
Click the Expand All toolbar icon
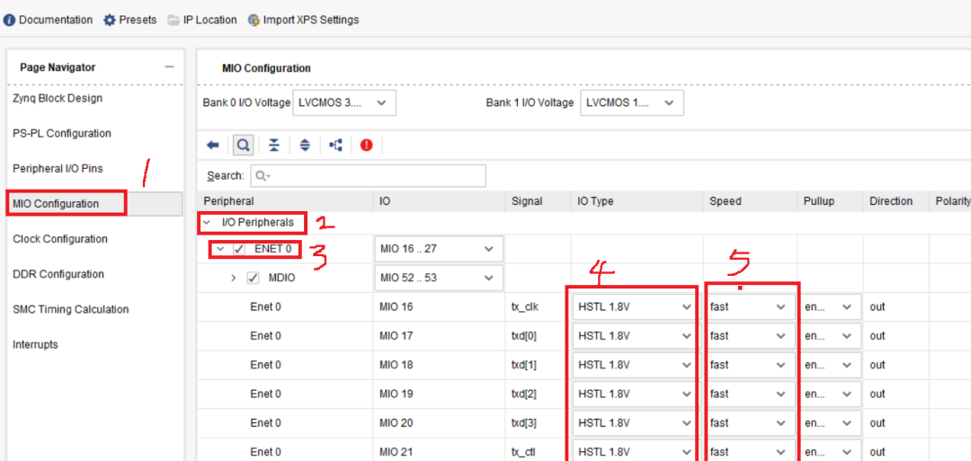click(305, 145)
